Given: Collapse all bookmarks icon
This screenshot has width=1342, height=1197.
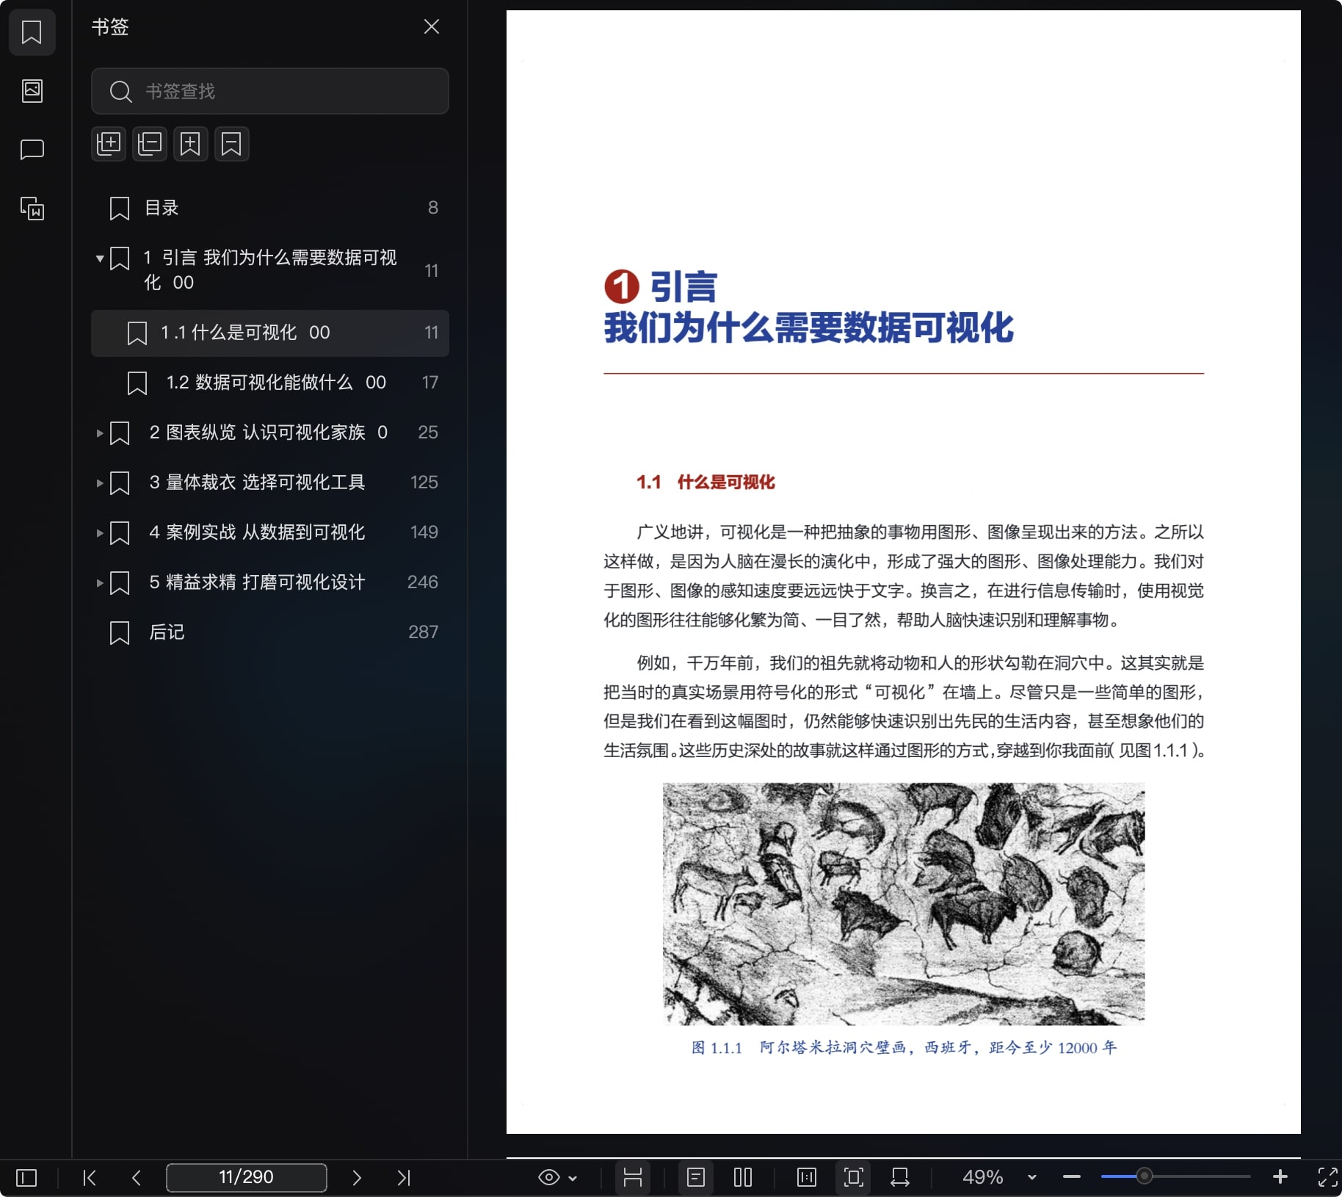Looking at the screenshot, I should [x=150, y=143].
